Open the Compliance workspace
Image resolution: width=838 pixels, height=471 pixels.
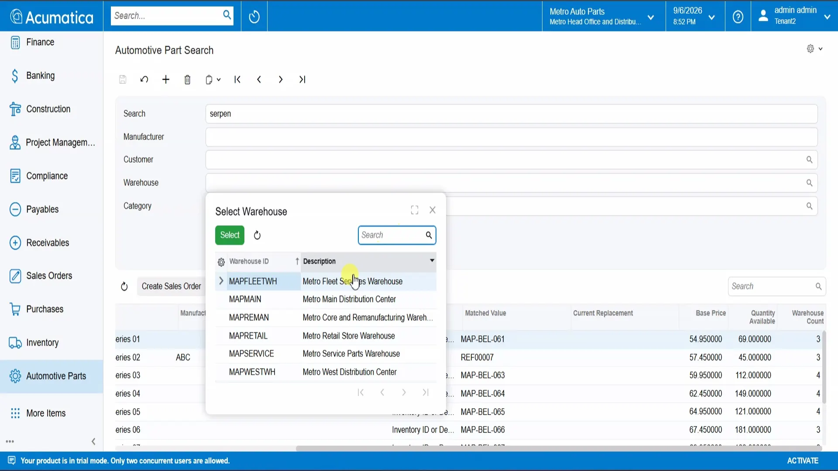tap(52, 176)
